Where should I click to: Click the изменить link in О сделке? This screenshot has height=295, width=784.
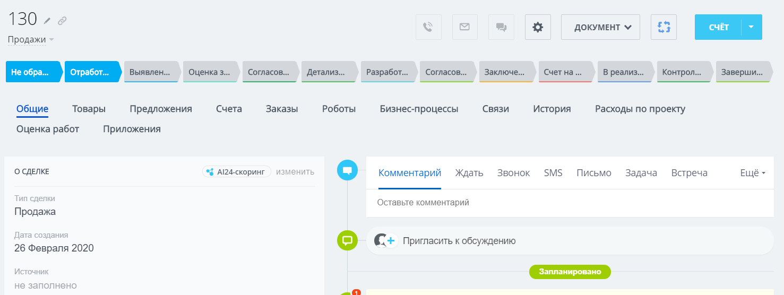295,172
